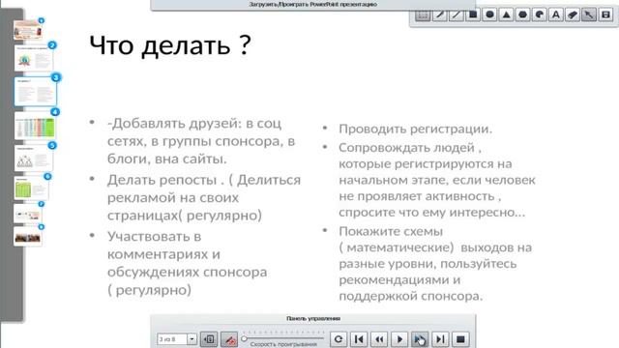Screen dimensions: 619x348
Task: Jump to the last slide
Action: point(440,339)
